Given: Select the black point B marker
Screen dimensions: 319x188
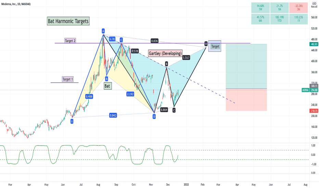Looking at the screenshot, I should point(166,64).
